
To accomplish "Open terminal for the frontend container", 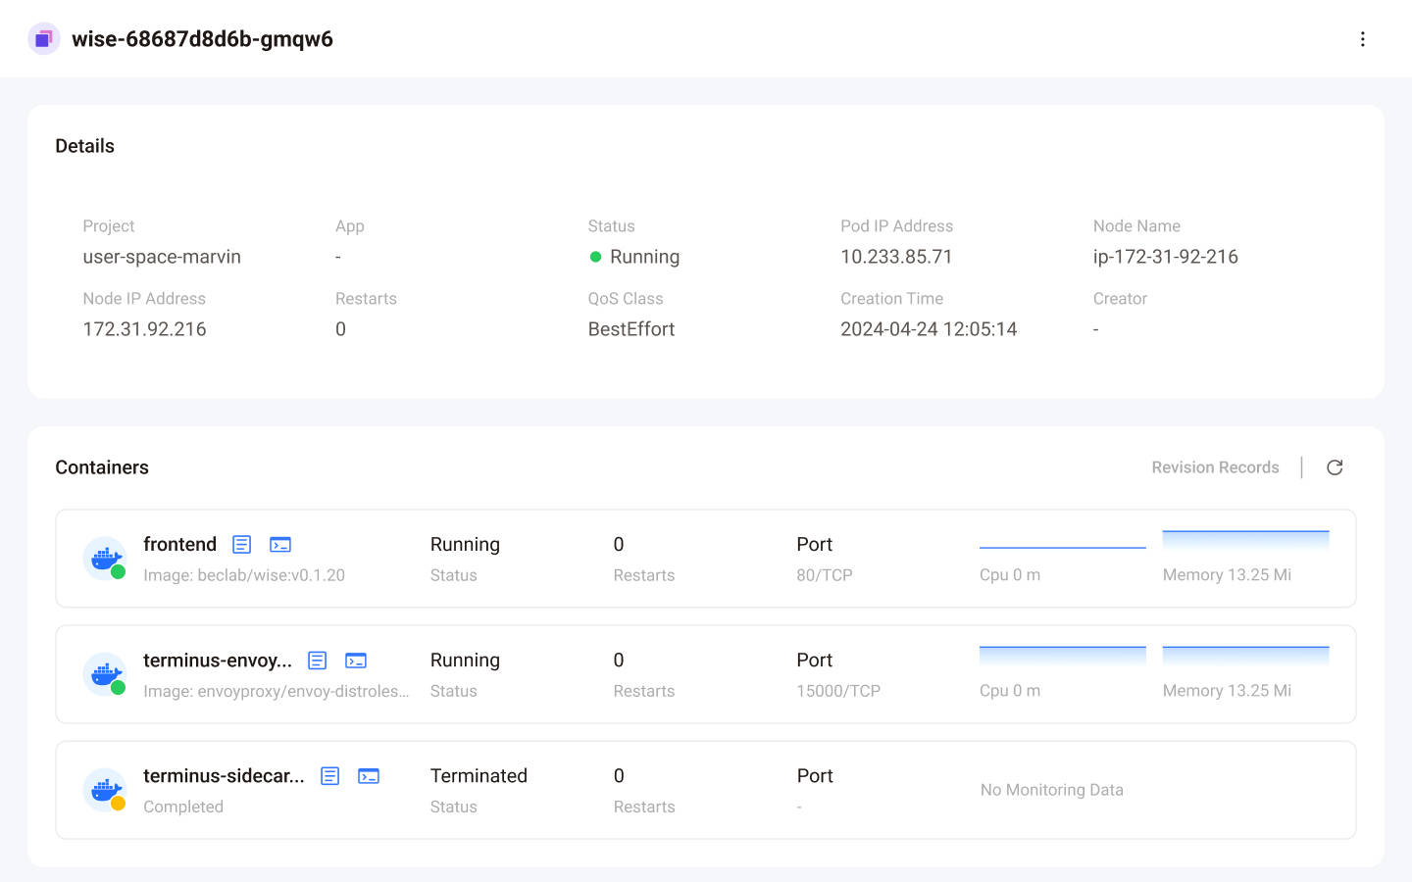I will point(280,545).
